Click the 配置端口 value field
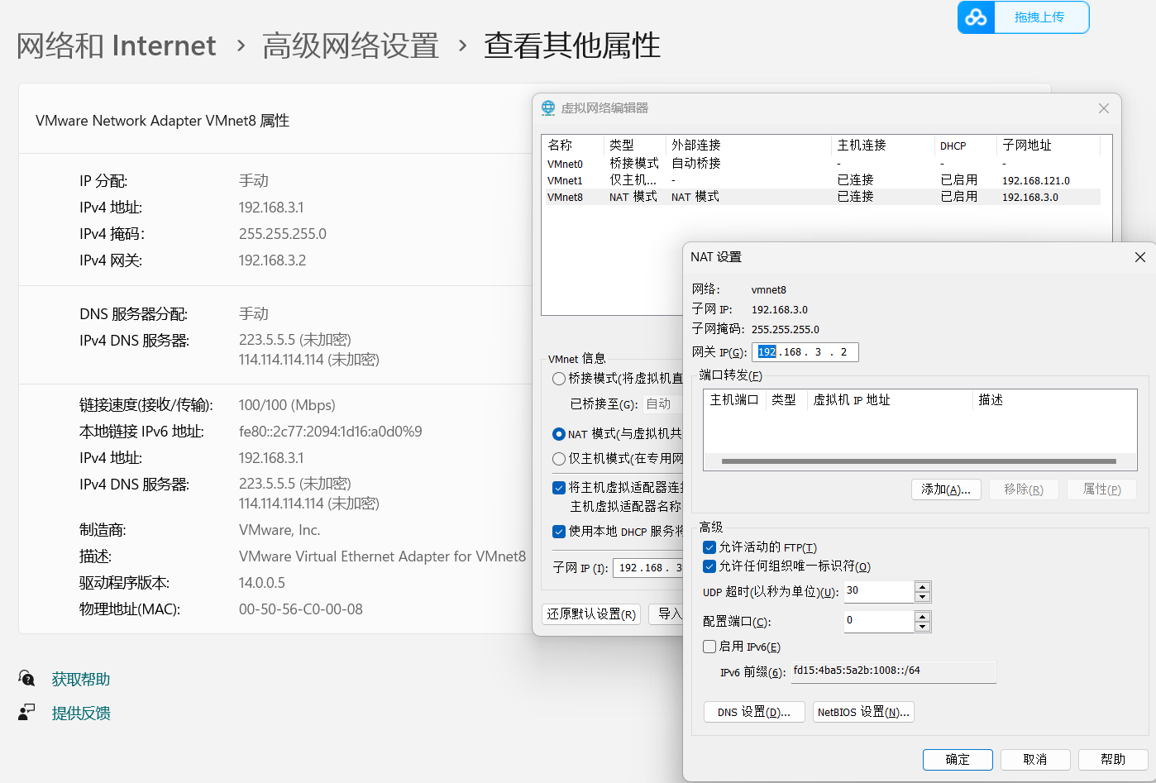Image resolution: width=1156 pixels, height=783 pixels. 879,621
